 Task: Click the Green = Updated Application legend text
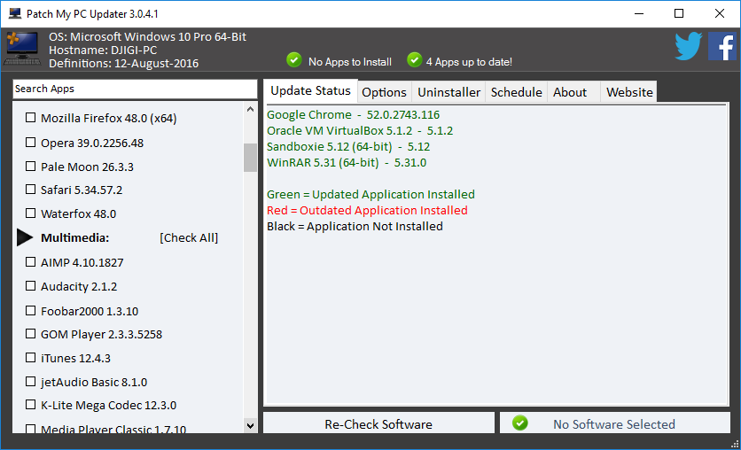[371, 195]
